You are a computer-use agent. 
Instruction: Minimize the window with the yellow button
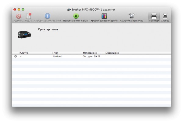coord(19,9)
